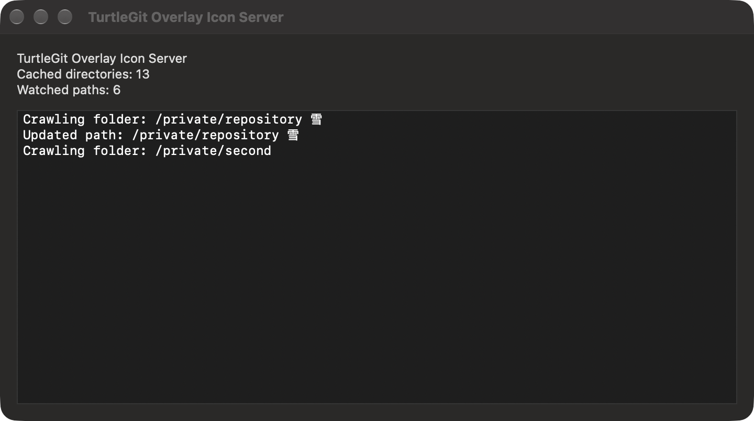Zoom the window with the third button
Screen dimensions: 754x421
tap(65, 17)
